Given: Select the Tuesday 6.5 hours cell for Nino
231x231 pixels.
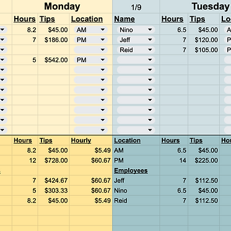Looking at the screenshot, I should pos(174,30).
